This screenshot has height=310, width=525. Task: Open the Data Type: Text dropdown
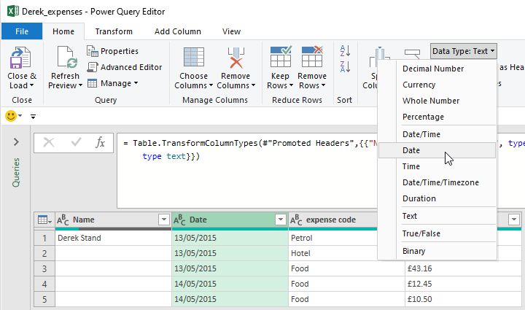[x=464, y=51]
